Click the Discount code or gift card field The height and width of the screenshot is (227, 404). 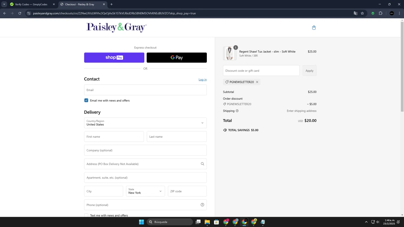tap(261, 70)
